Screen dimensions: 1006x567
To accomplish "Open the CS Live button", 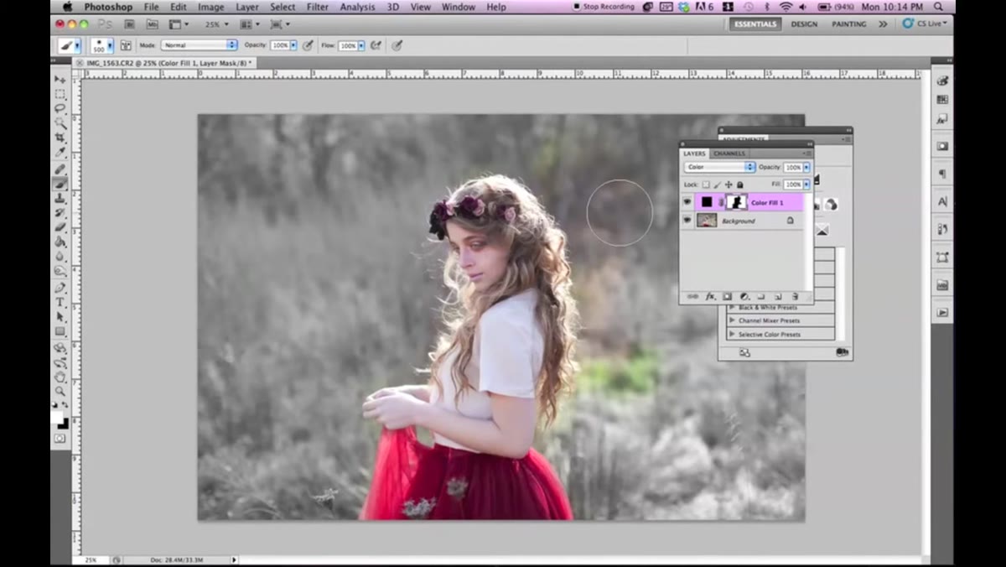I will (925, 24).
